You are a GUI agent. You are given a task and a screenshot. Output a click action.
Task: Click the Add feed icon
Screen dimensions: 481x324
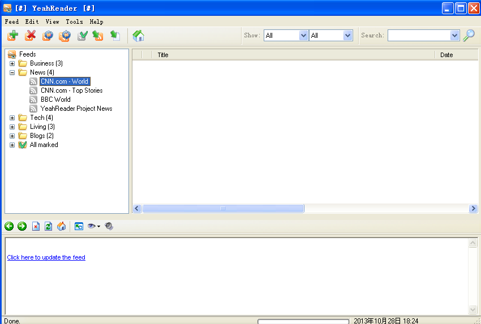point(13,36)
